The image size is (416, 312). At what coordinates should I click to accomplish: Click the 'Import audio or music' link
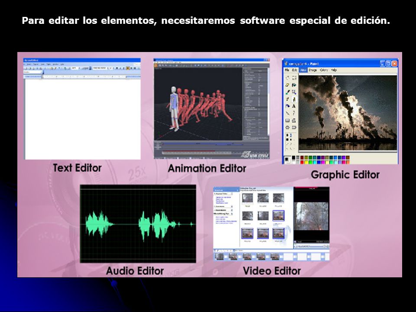[222, 203]
